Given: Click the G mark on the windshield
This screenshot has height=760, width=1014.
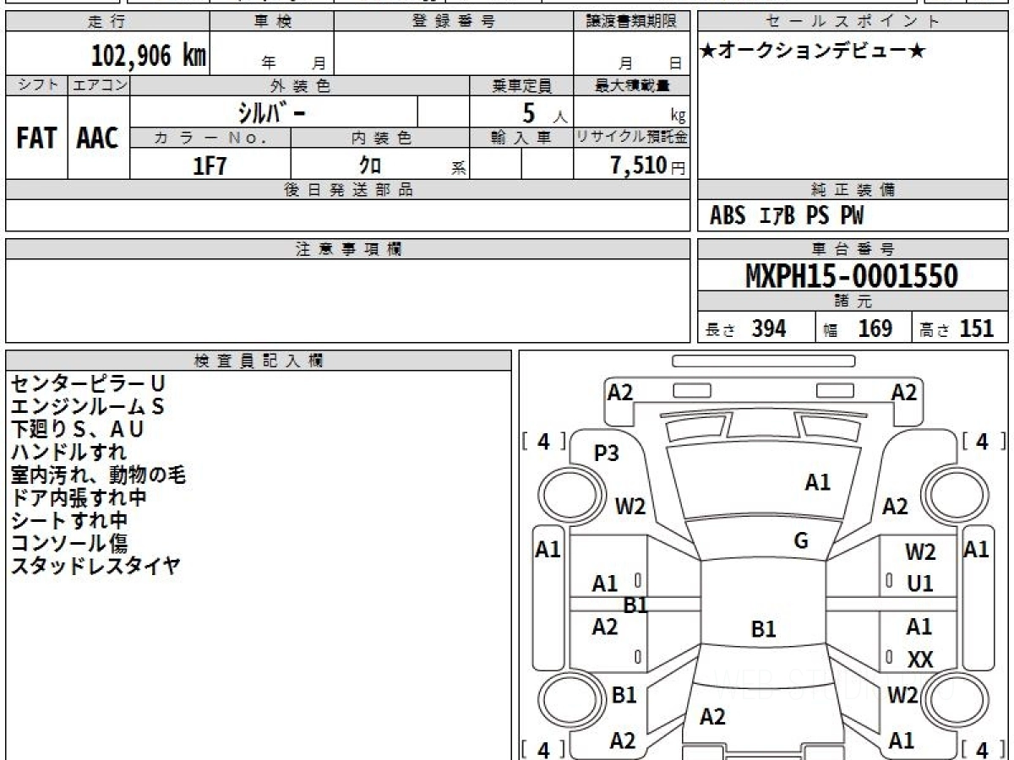Looking at the screenshot, I should tap(801, 542).
